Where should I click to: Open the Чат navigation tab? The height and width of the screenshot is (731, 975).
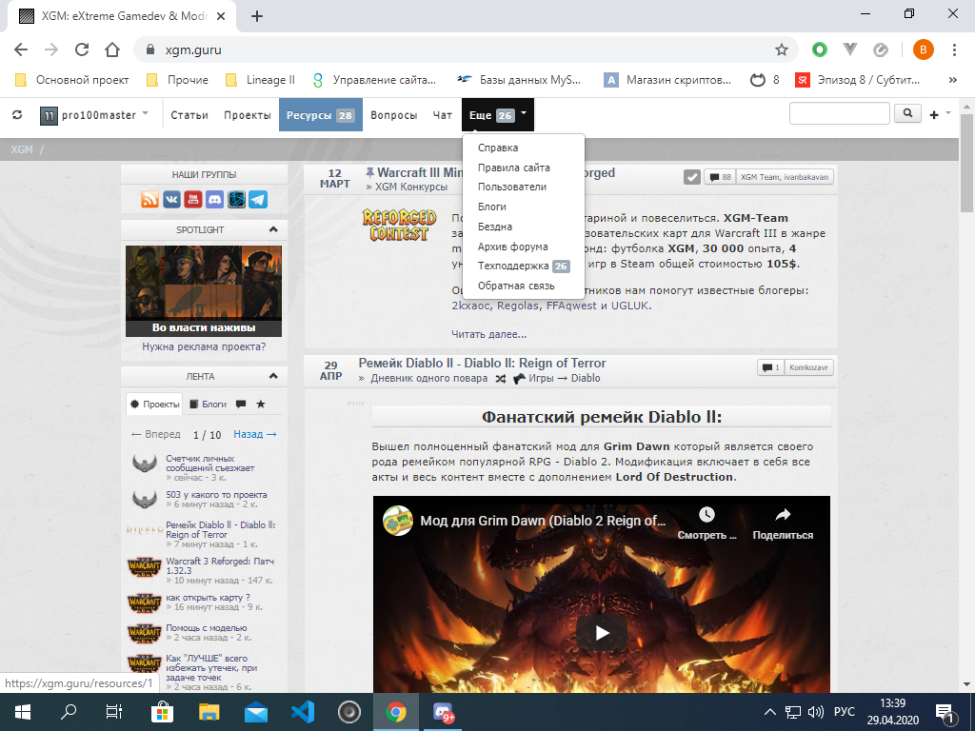point(443,115)
